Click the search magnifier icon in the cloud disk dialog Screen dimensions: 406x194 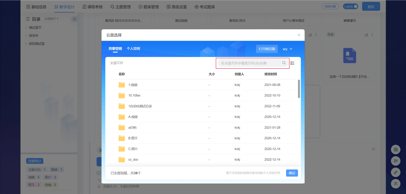(x=284, y=63)
